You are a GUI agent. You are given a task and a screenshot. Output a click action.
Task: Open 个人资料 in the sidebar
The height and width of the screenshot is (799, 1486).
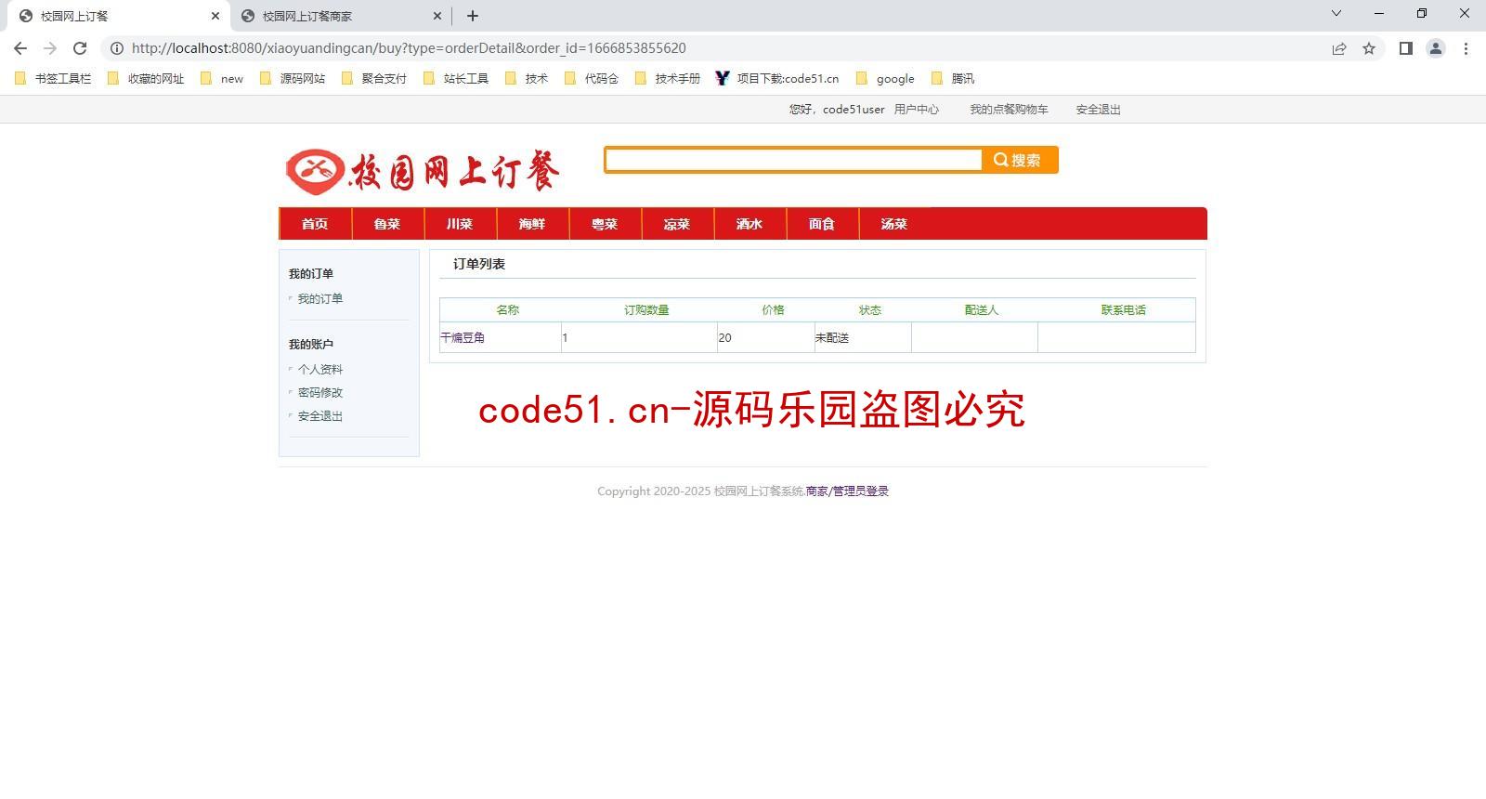[320, 370]
